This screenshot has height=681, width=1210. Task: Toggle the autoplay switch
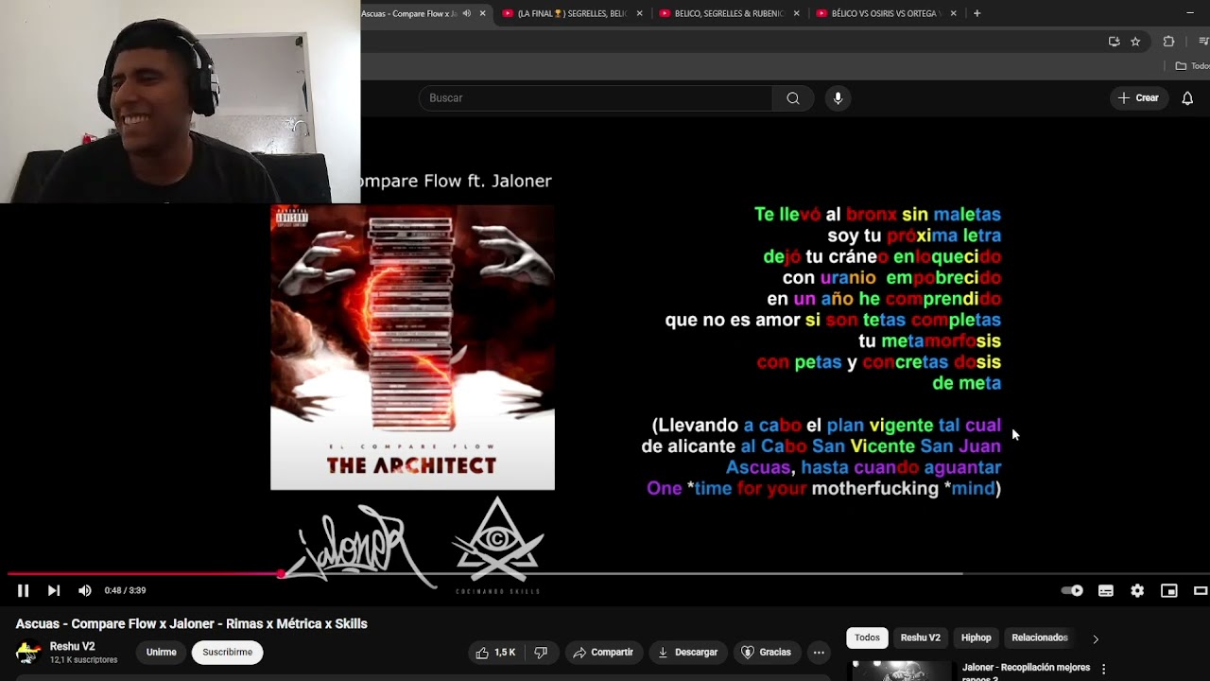coord(1072,590)
